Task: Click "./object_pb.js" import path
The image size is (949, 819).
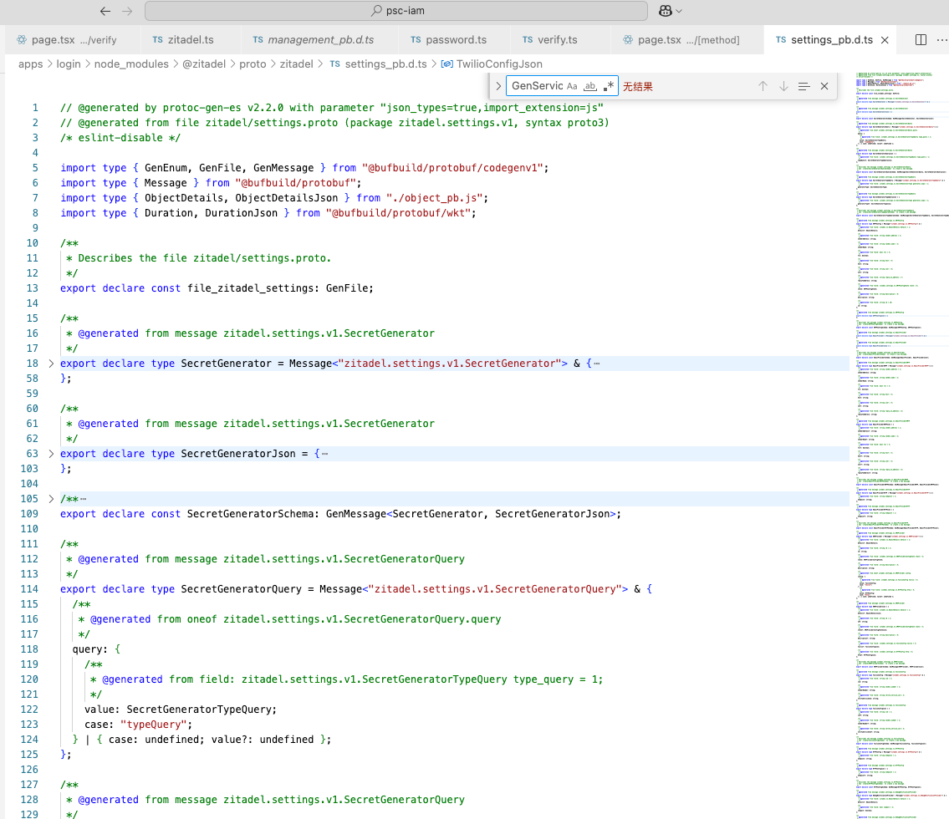Action: point(435,198)
